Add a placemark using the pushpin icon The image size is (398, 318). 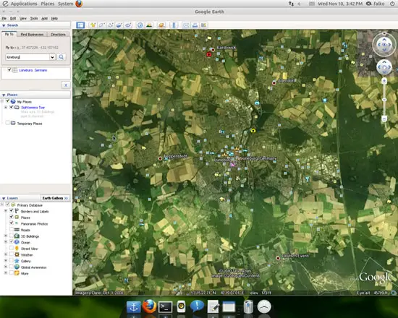pyautogui.click(x=93, y=25)
